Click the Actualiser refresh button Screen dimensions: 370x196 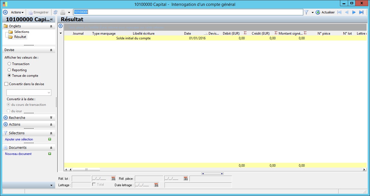tap(325, 12)
